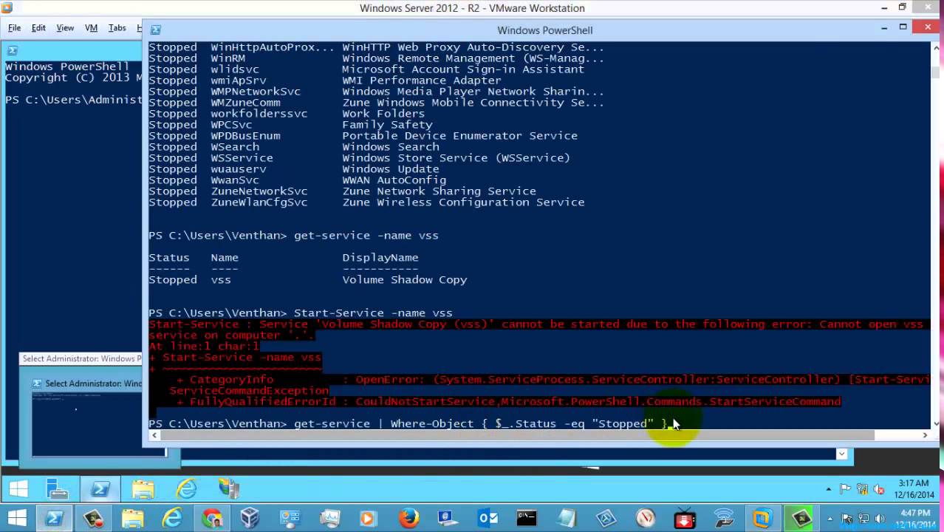Open Server Manager on the guest taskbar

click(57, 489)
